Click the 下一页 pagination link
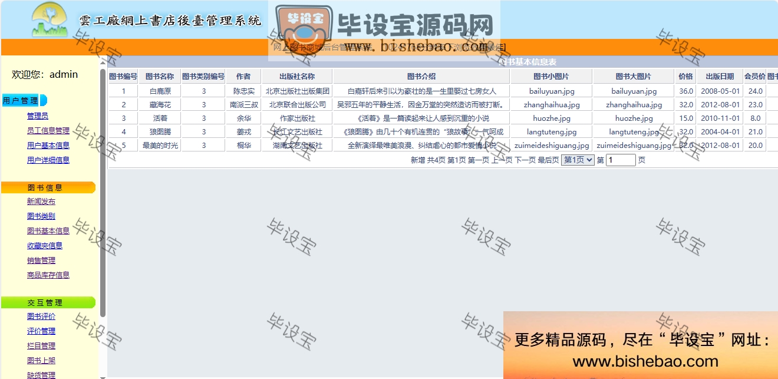 pos(525,160)
